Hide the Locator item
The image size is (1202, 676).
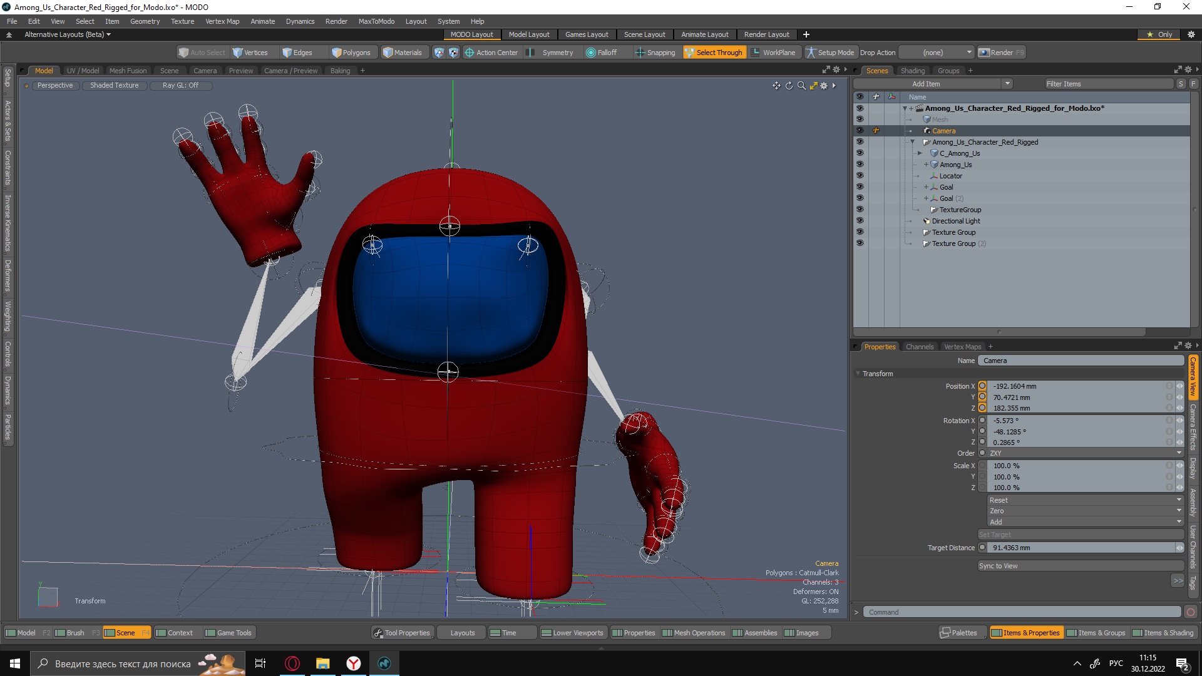[860, 176]
